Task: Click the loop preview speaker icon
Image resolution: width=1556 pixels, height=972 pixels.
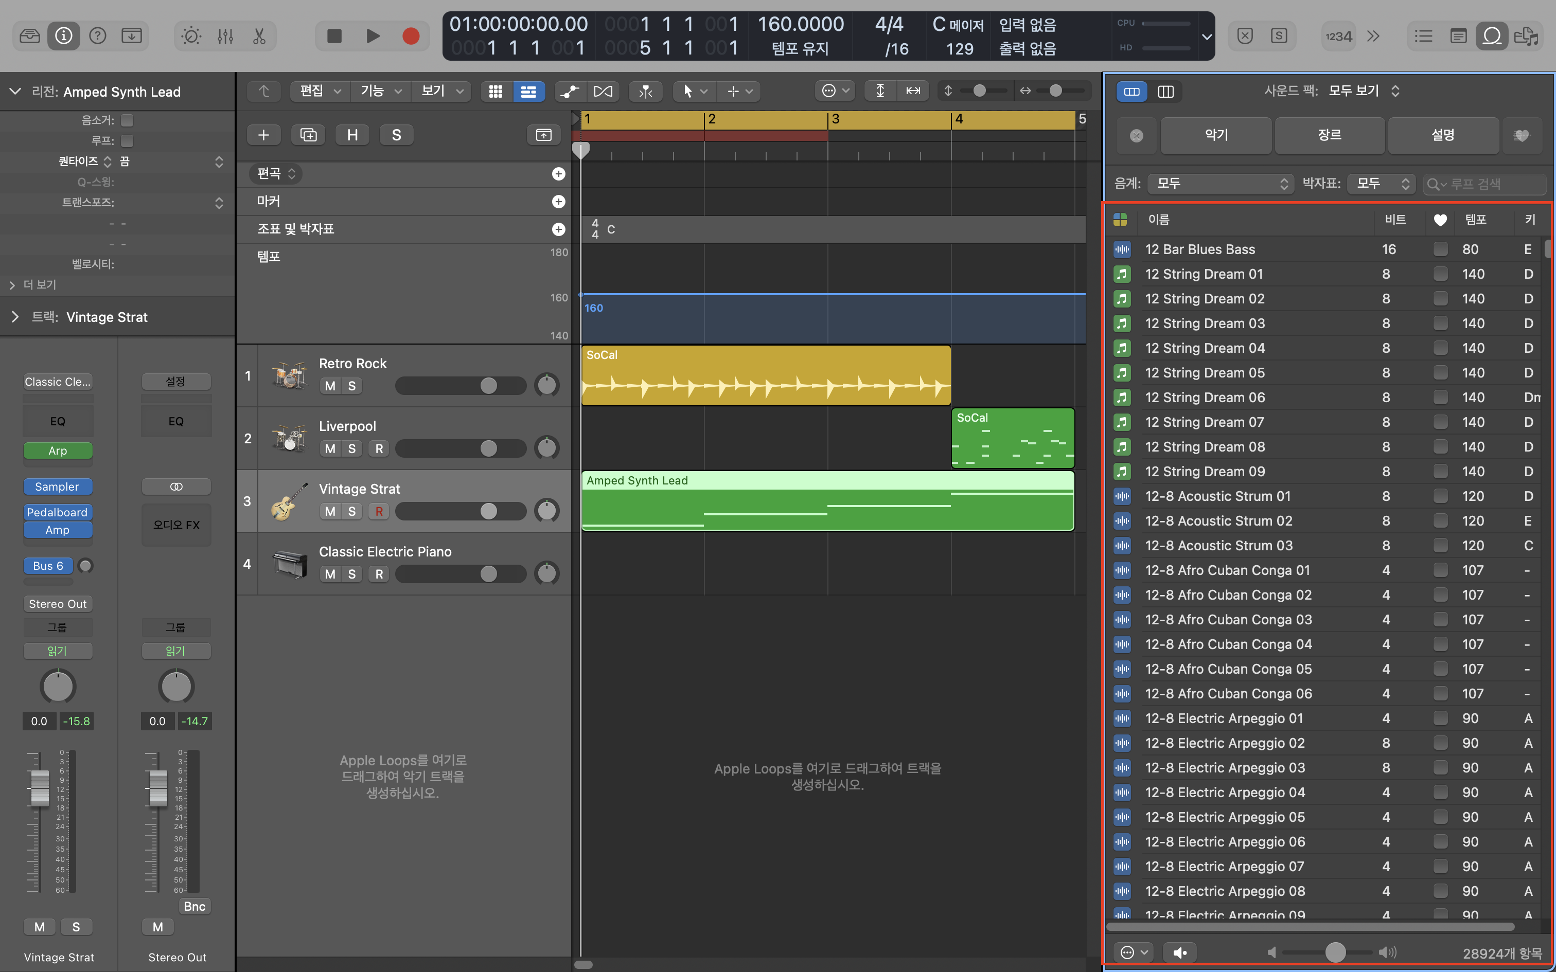Action: point(1180,952)
